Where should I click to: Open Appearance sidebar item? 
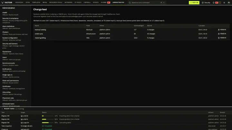point(15,53)
